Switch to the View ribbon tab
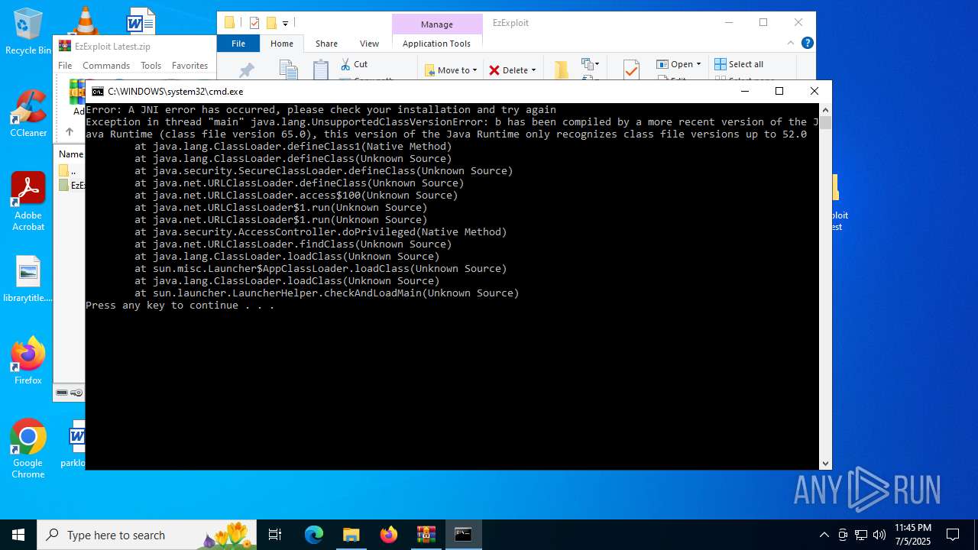Viewport: 978px width, 550px height. (369, 44)
